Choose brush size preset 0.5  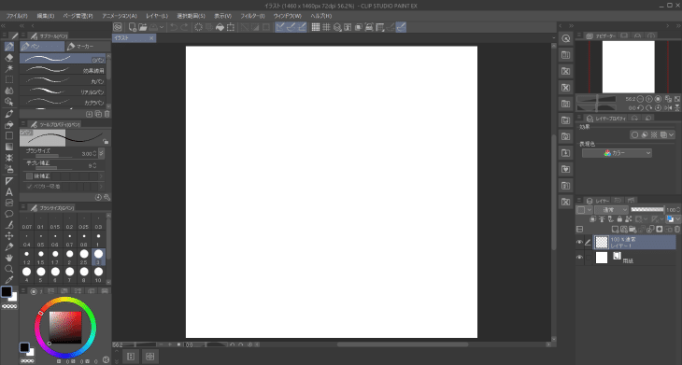click(x=41, y=239)
